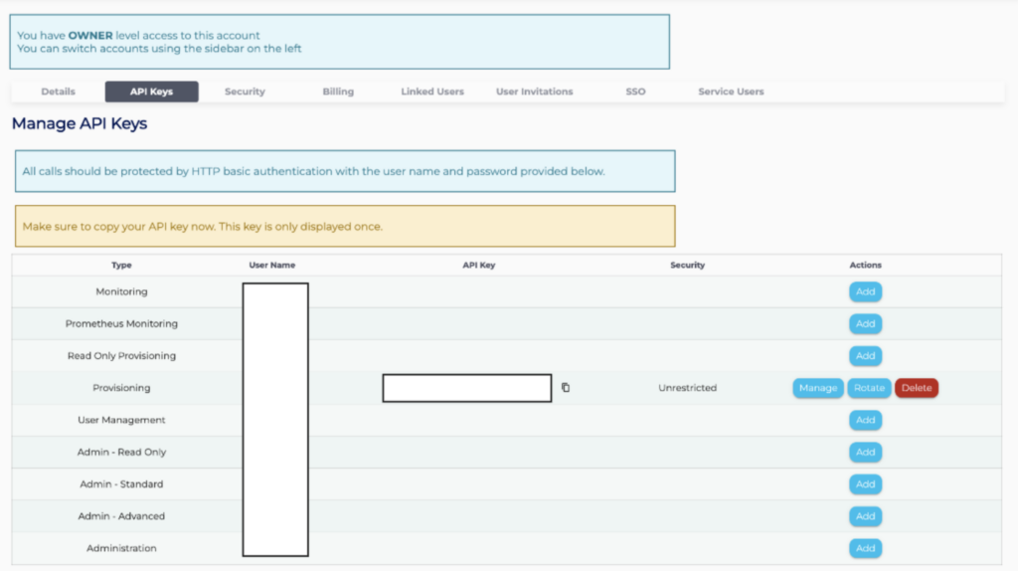
Task: Open the Service Users tab
Action: tap(731, 92)
